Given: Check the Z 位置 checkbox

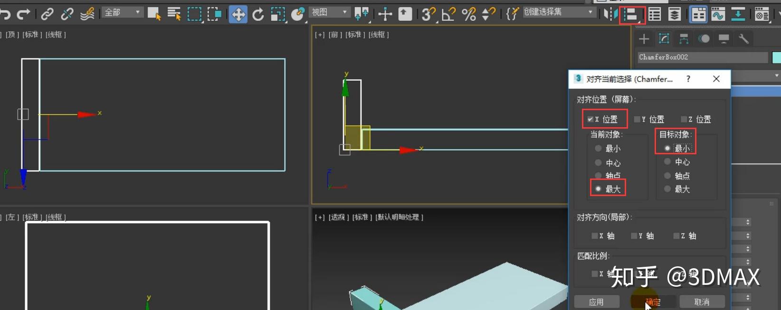Looking at the screenshot, I should 684,119.
